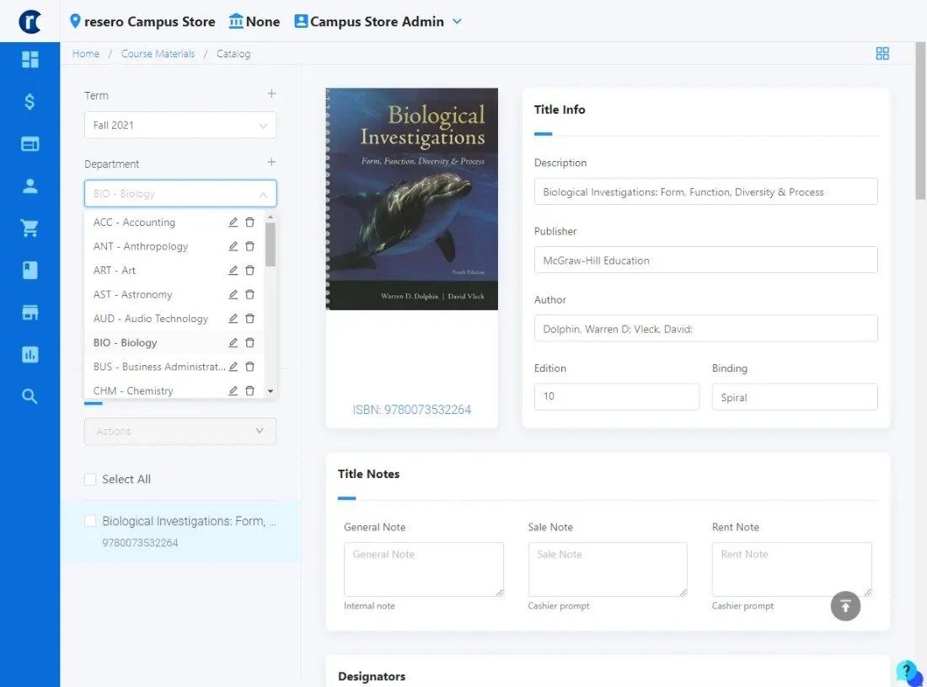Collapse the BIO - Biology department dropdown
Viewport: 927px width, 687px height.
coord(264,193)
